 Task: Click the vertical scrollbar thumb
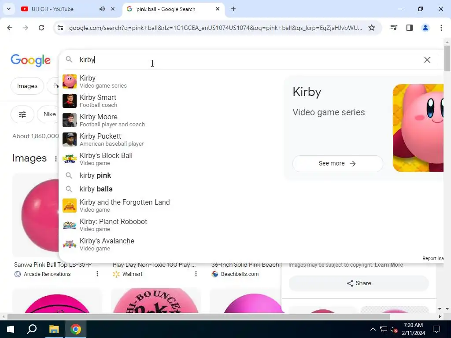447,58
